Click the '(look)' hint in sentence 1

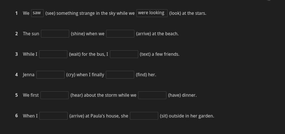coord(175,13)
